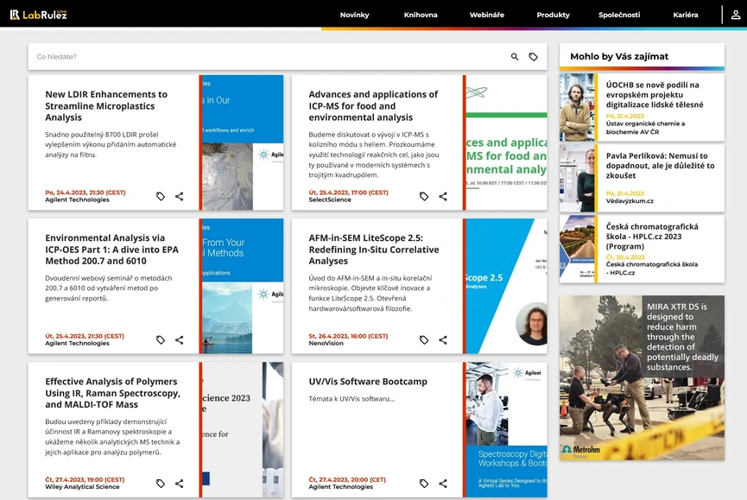
Task: Click tag icon on AFM-in-SEM LiteScope card
Action: 424,340
